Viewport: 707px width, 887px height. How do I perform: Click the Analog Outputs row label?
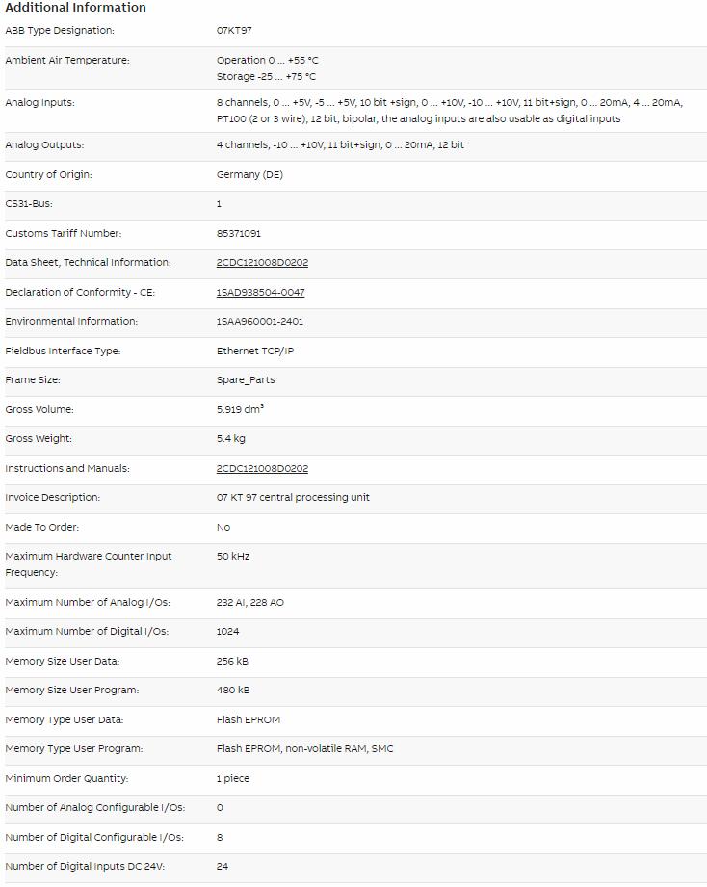click(44, 144)
